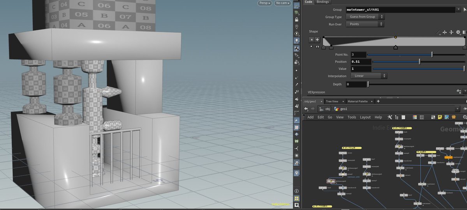
Task: Open the VEXpression presets dropdown arrow
Action: point(465,91)
